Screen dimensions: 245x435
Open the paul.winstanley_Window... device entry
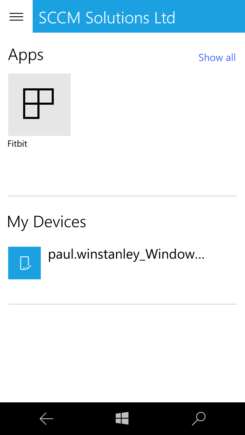pyautogui.click(x=126, y=255)
